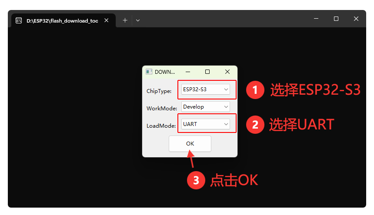This screenshot has height=215, width=374.
Task: Click the LoadMode: label
Action: [161, 126]
